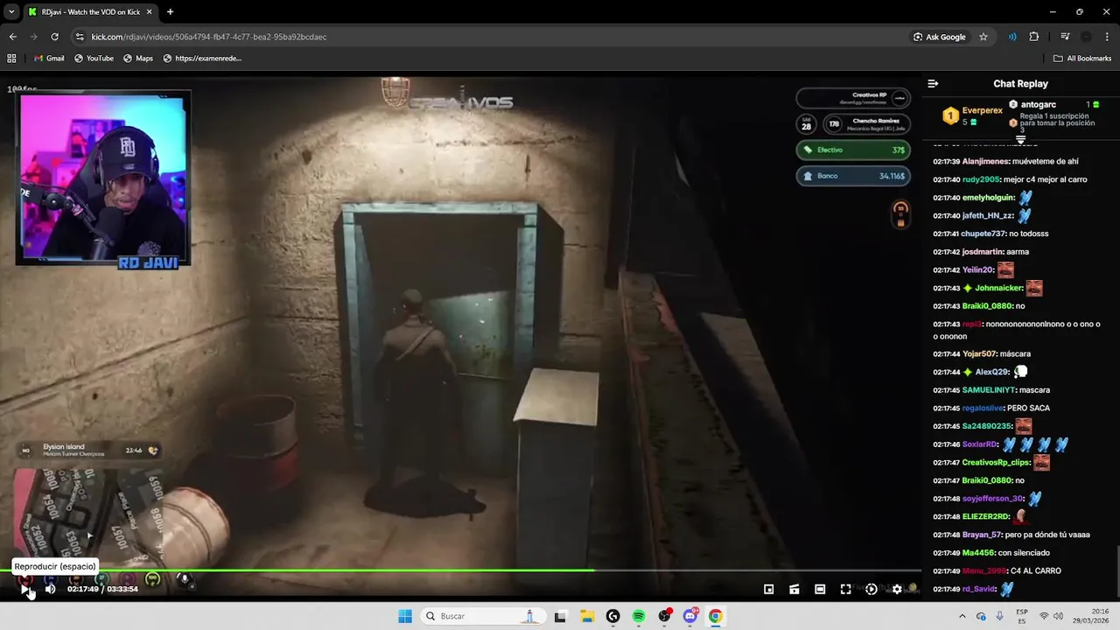The height and width of the screenshot is (630, 1120).
Task: Open the tab search dropdown arrow
Action: [11, 12]
